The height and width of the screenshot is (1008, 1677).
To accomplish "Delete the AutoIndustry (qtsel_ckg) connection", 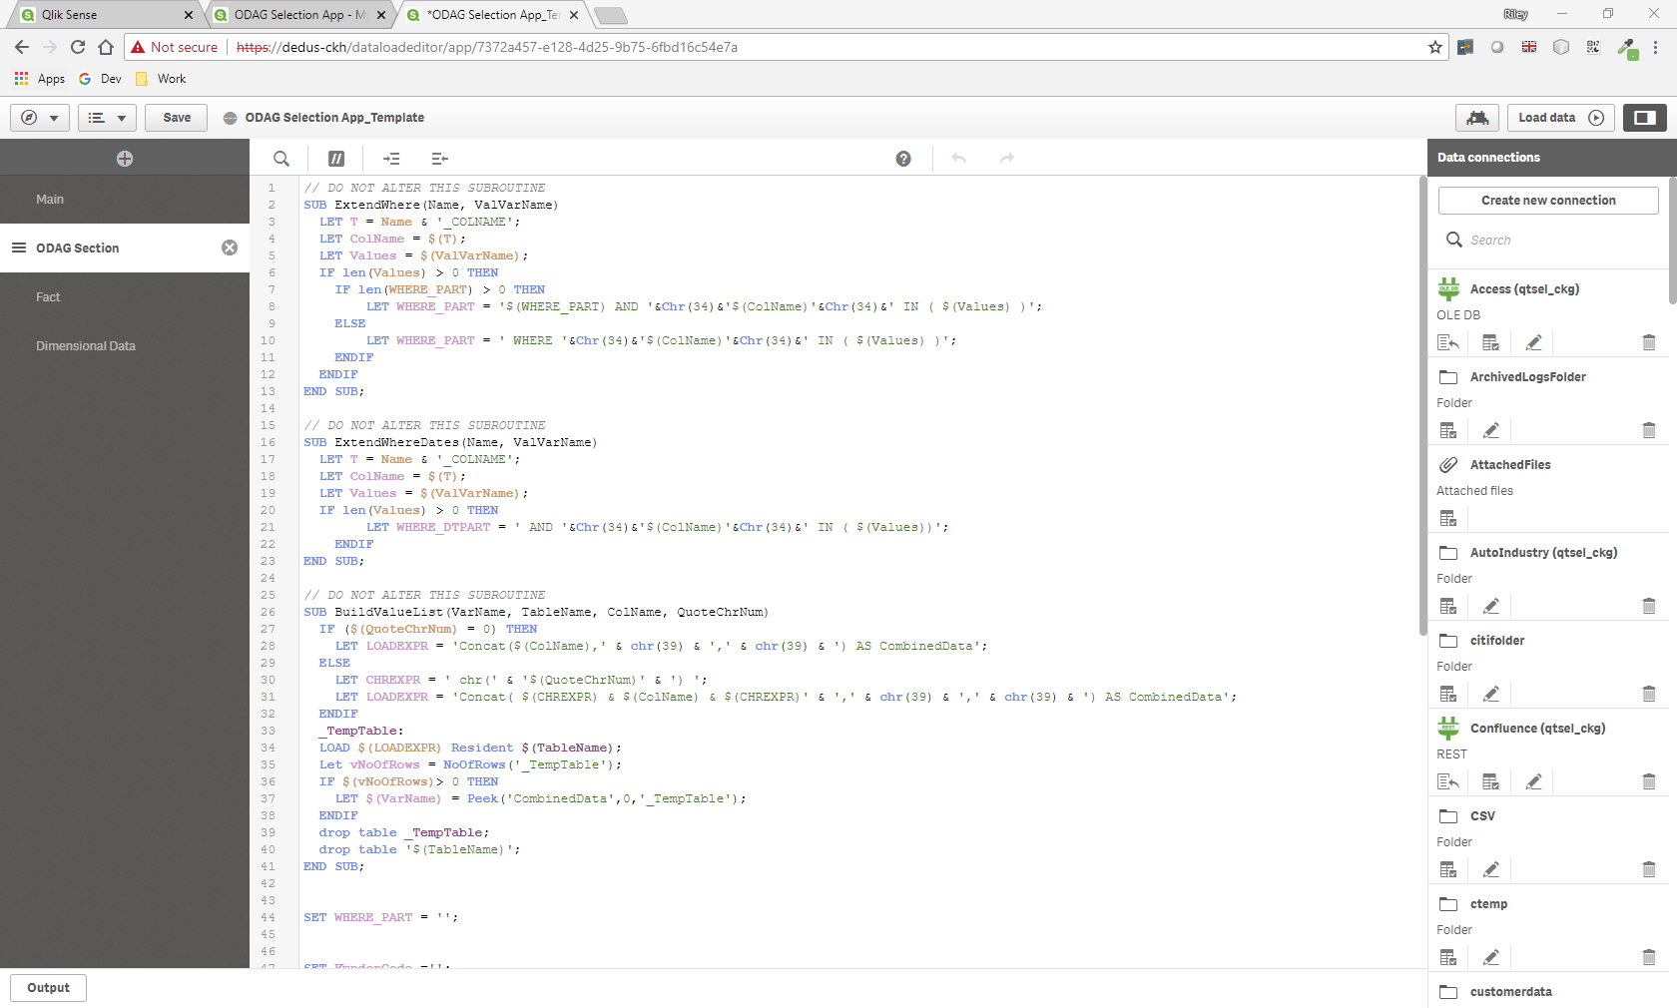I will tap(1649, 606).
